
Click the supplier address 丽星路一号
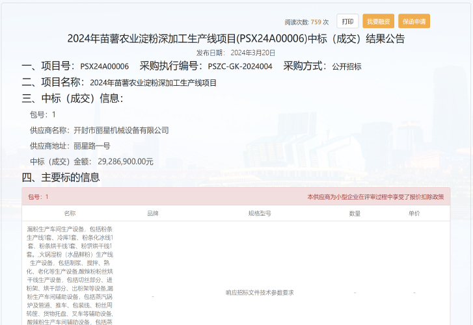[92, 146]
